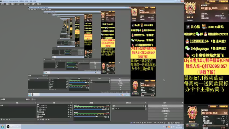This screenshot has width=229, height=129.
Task: Toggle the lock on 窗口采集 source
Action: pyautogui.click(x=71, y=112)
